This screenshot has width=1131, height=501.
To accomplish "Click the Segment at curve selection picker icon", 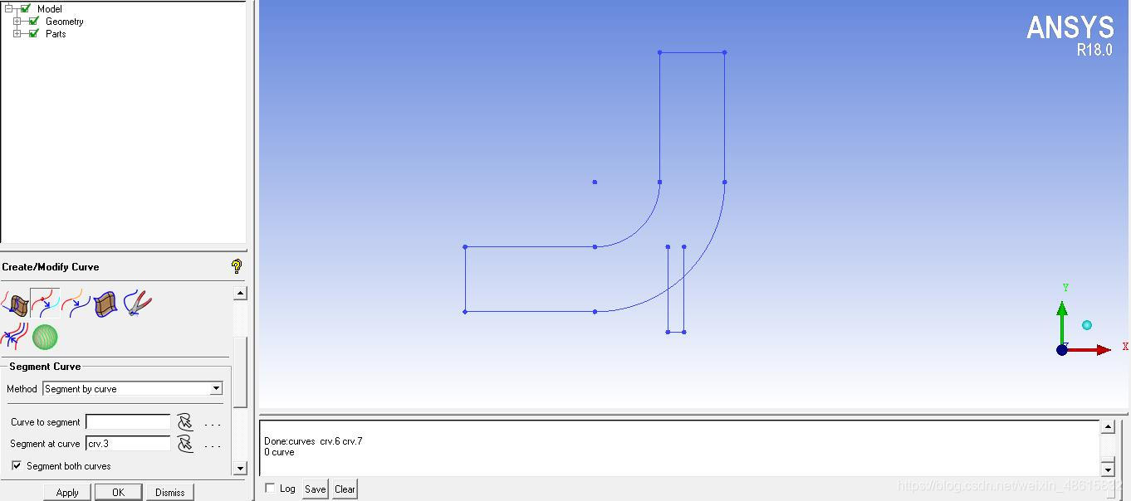I will point(185,444).
